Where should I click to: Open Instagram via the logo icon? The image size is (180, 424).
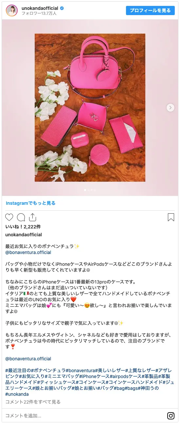pyautogui.click(x=171, y=416)
